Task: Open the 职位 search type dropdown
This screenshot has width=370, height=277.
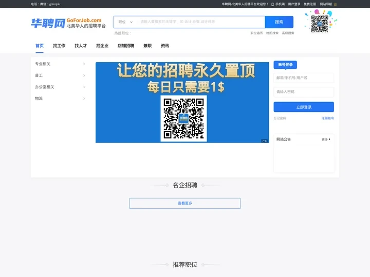Action: point(125,22)
